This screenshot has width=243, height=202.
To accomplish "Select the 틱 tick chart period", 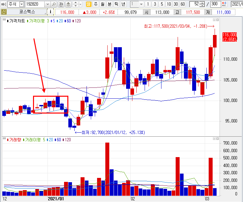I will (116, 4).
